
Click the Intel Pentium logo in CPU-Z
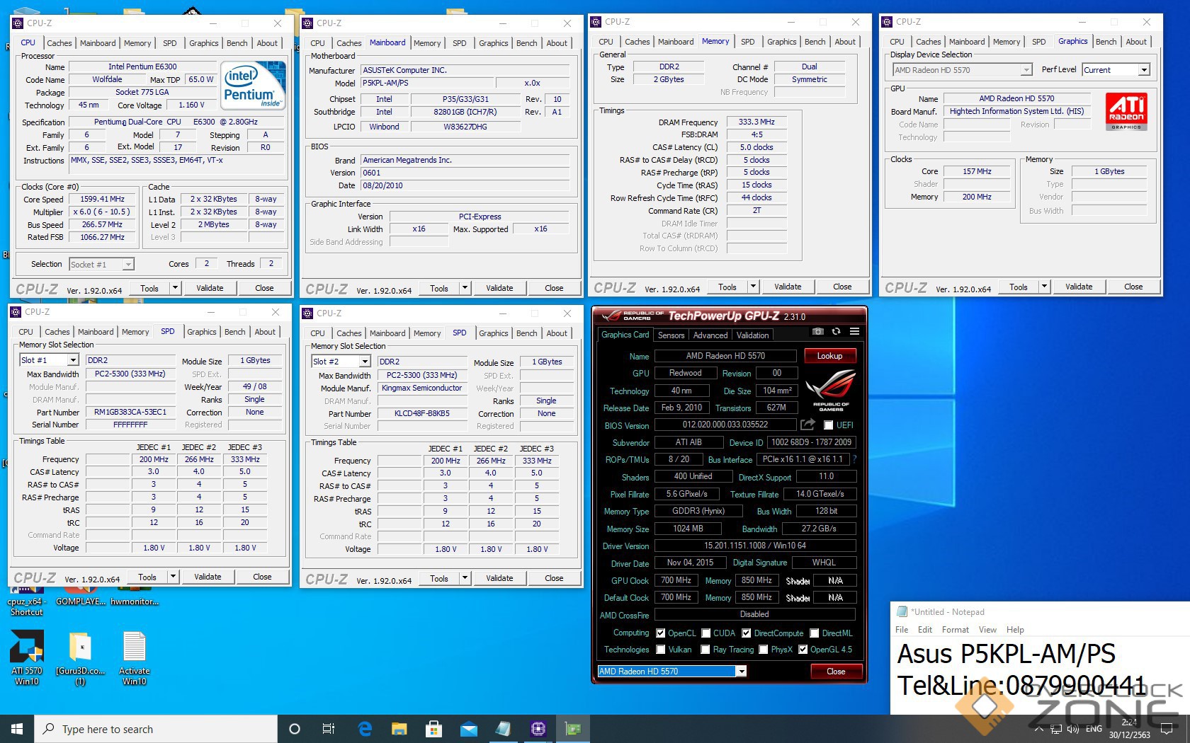click(254, 85)
